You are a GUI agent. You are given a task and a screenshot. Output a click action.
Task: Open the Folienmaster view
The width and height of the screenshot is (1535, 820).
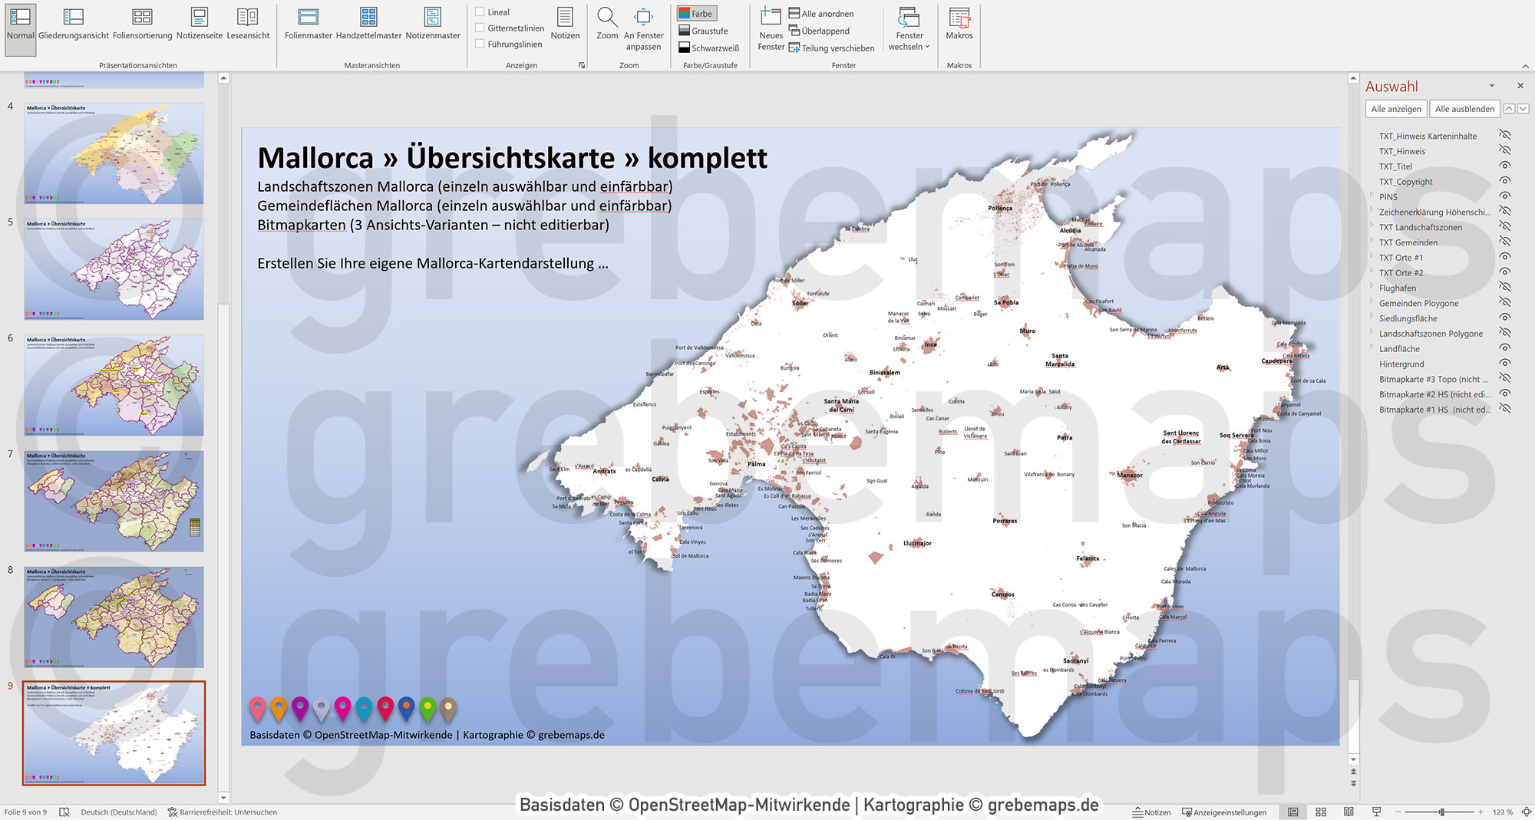[x=308, y=23]
